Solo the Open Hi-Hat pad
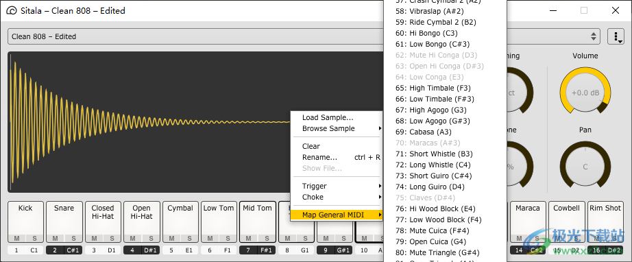632x262 pixels. 151,239
